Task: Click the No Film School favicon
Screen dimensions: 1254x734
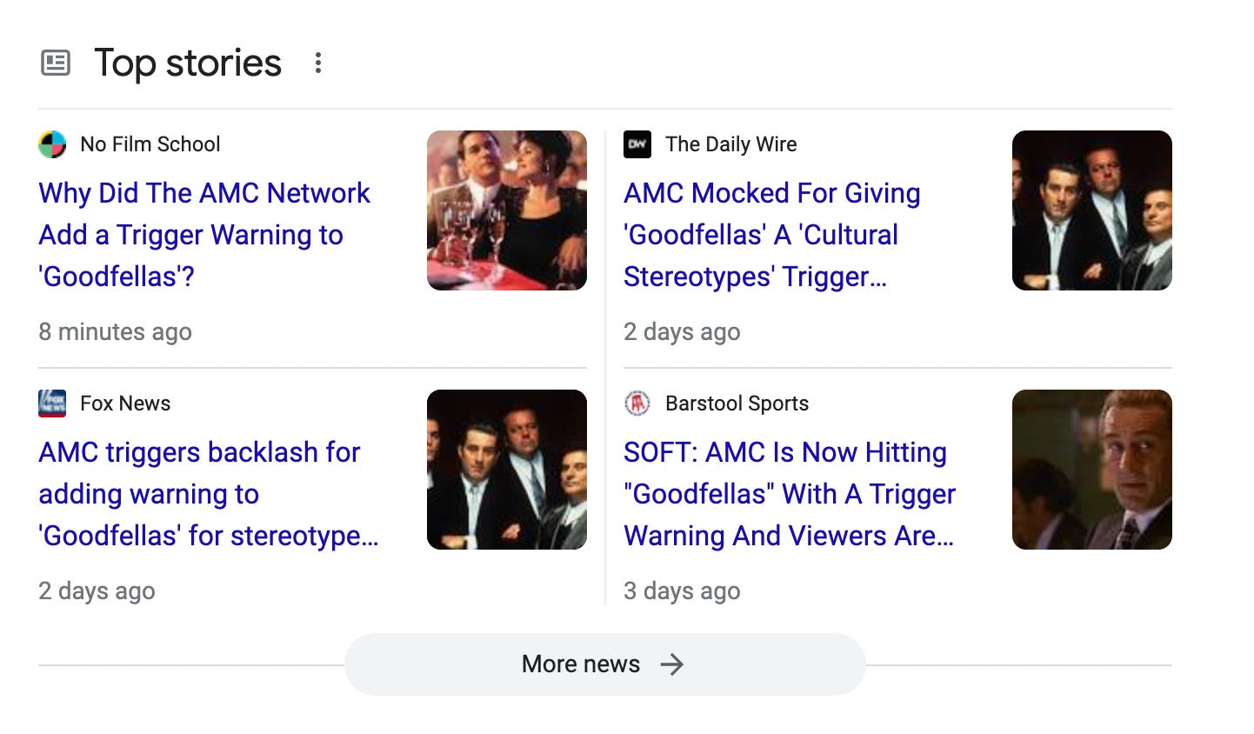Action: coord(52,144)
